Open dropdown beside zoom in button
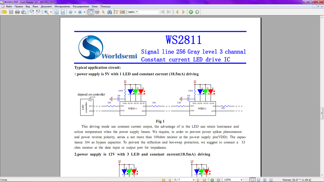324x182 pixels. click(84, 12)
